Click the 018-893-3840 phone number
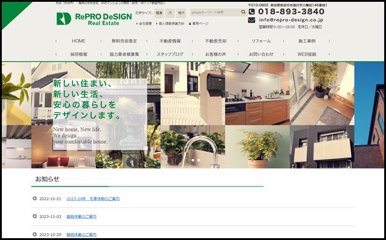Image resolution: width=386 pixels, height=240 pixels. click(x=291, y=11)
